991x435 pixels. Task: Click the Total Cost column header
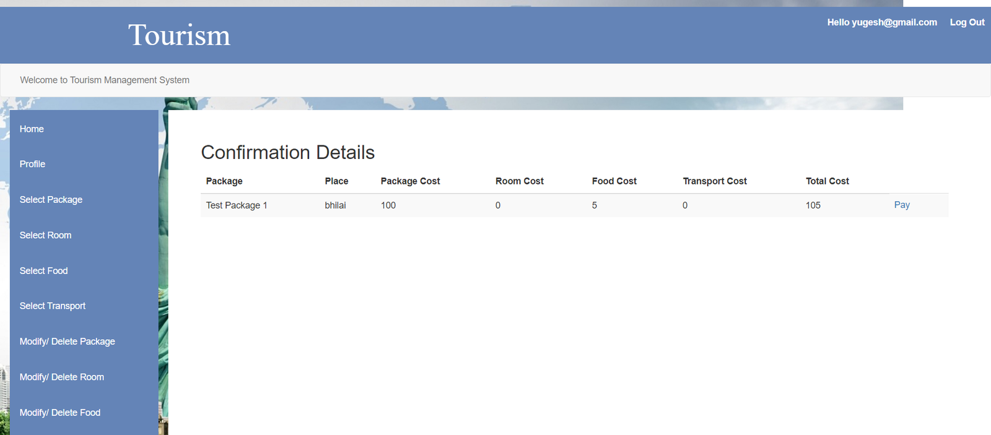coord(827,181)
